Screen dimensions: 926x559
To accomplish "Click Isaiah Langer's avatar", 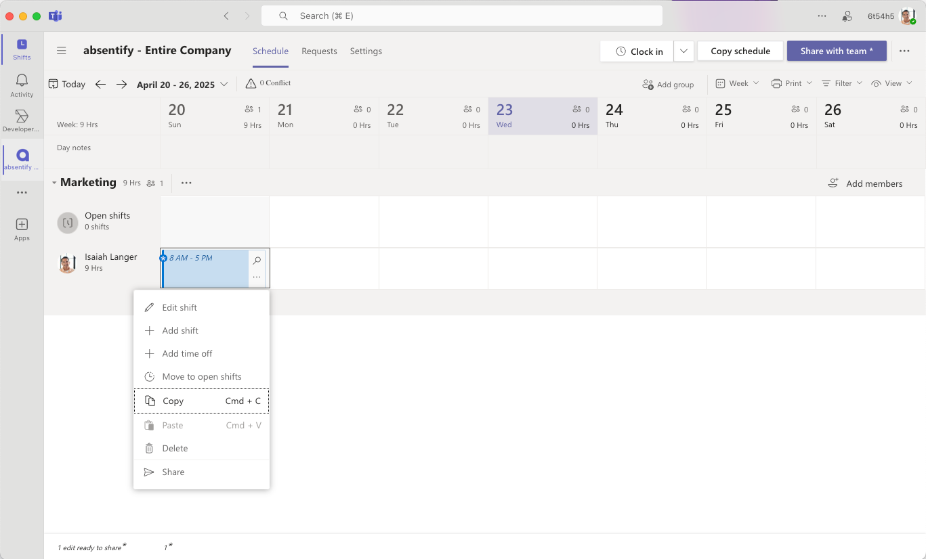I will click(67, 263).
